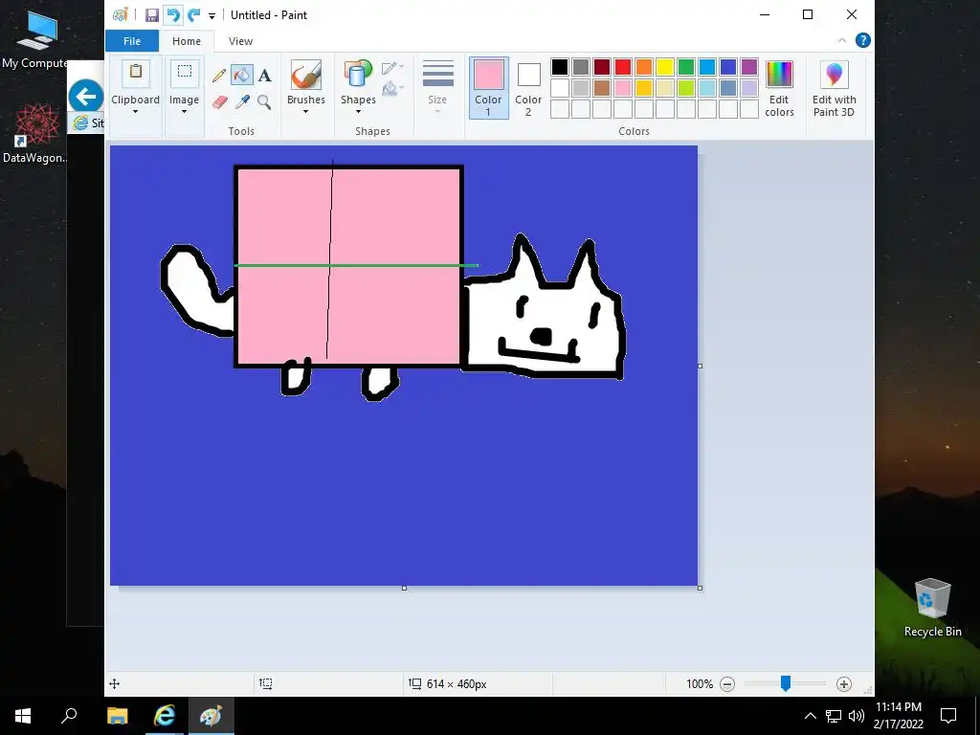The width and height of the screenshot is (980, 735).
Task: Collapse the ribbon with chevron
Action: [842, 40]
